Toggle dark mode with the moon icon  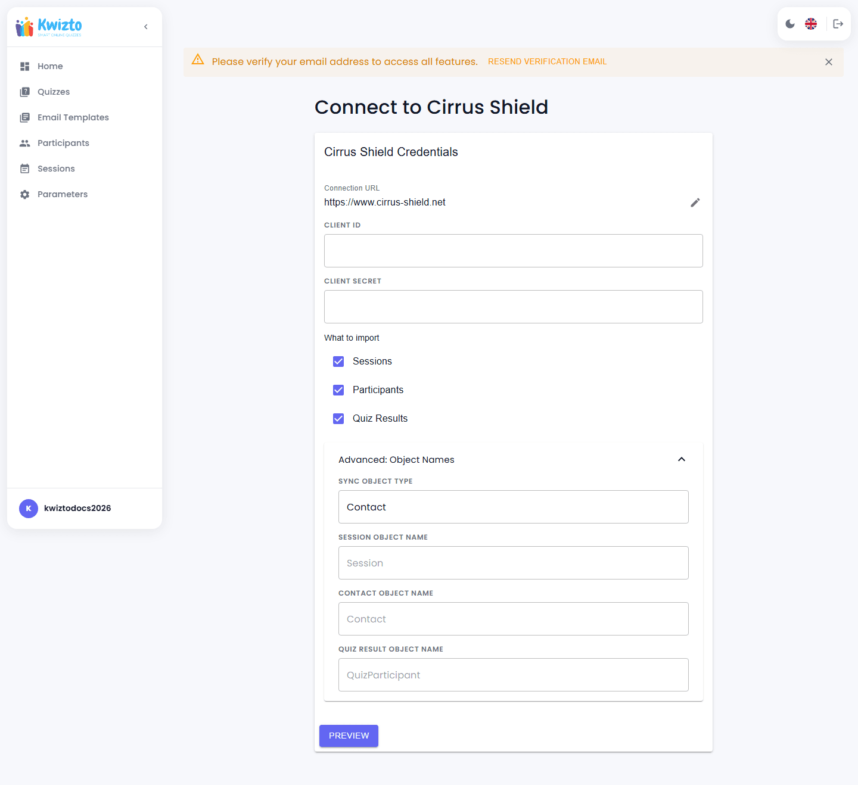790,24
